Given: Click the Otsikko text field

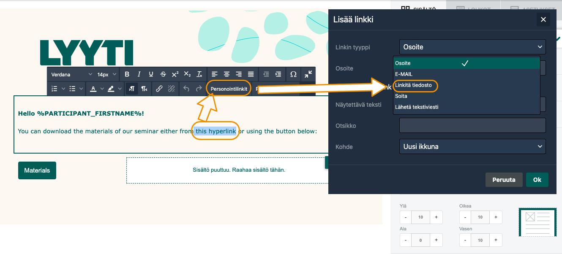Looking at the screenshot, I should [472, 125].
